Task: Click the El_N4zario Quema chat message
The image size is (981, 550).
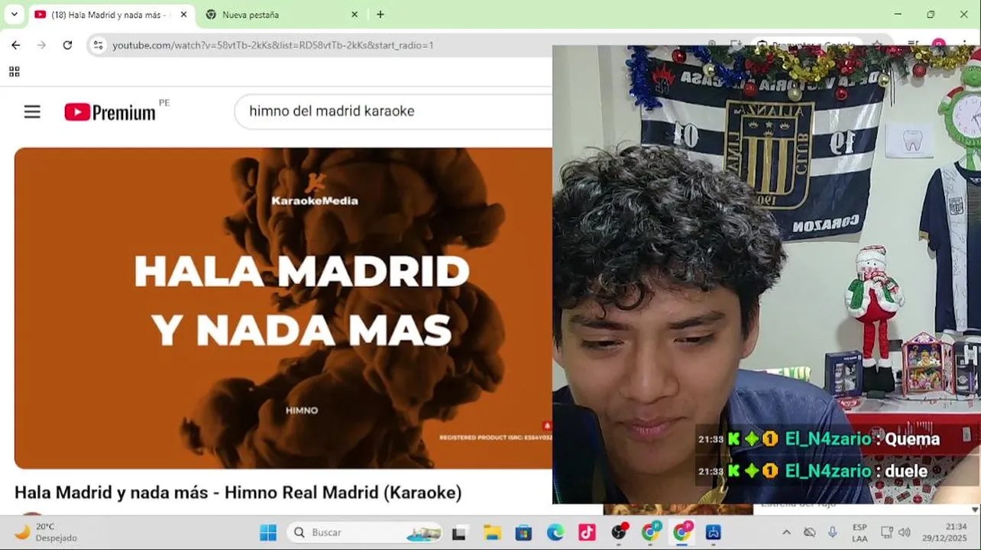Action: tap(818, 439)
